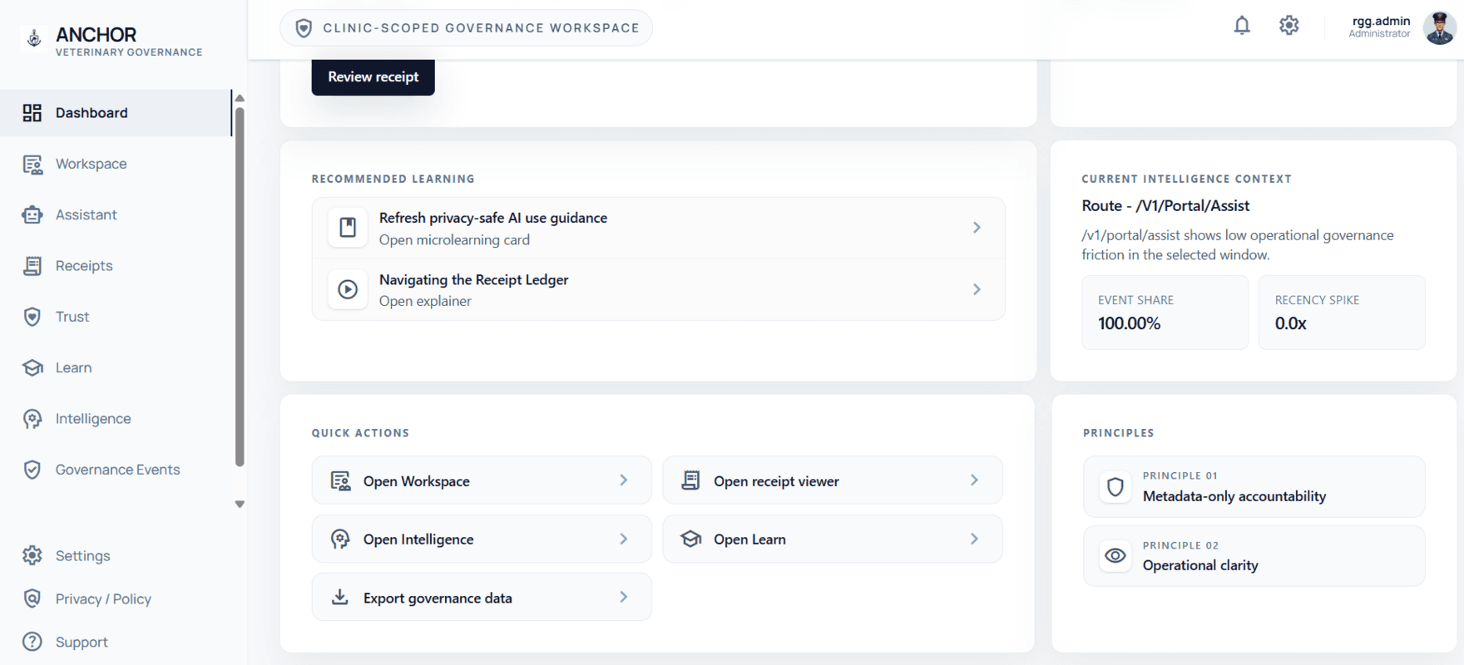
Task: Open Trust from the sidebar
Action: tap(116, 317)
